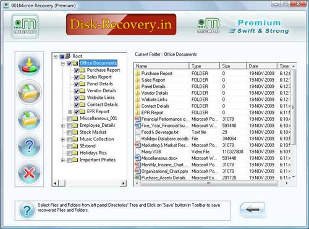Click the file list scroll-down arrow

pos(294,177)
